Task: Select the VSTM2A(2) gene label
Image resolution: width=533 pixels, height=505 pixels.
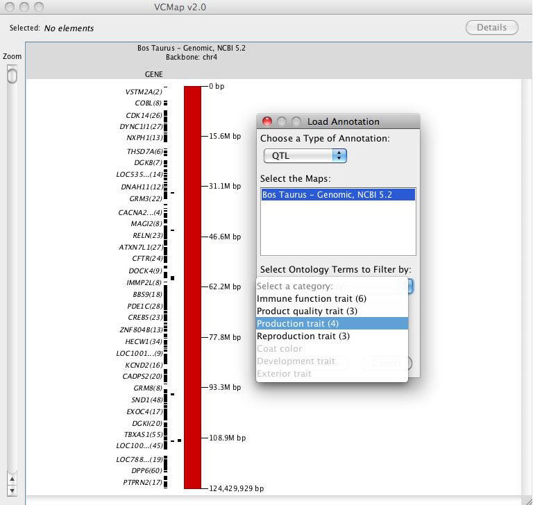Action: pyautogui.click(x=144, y=92)
